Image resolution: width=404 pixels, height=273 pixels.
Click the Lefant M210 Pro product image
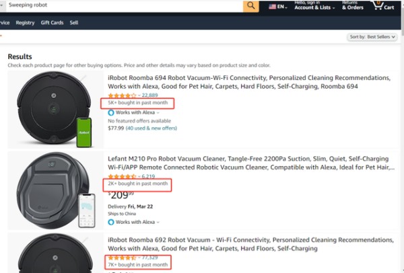pyautogui.click(x=56, y=190)
